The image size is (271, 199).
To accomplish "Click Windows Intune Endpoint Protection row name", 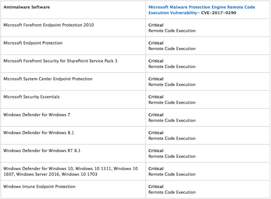I will coord(39,187).
